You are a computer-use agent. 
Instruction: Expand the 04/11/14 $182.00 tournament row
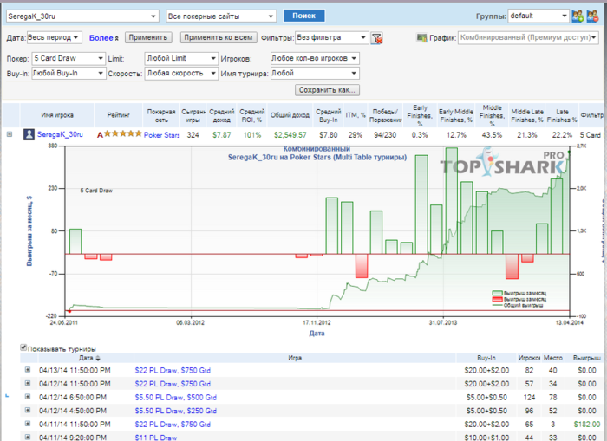(x=28, y=424)
